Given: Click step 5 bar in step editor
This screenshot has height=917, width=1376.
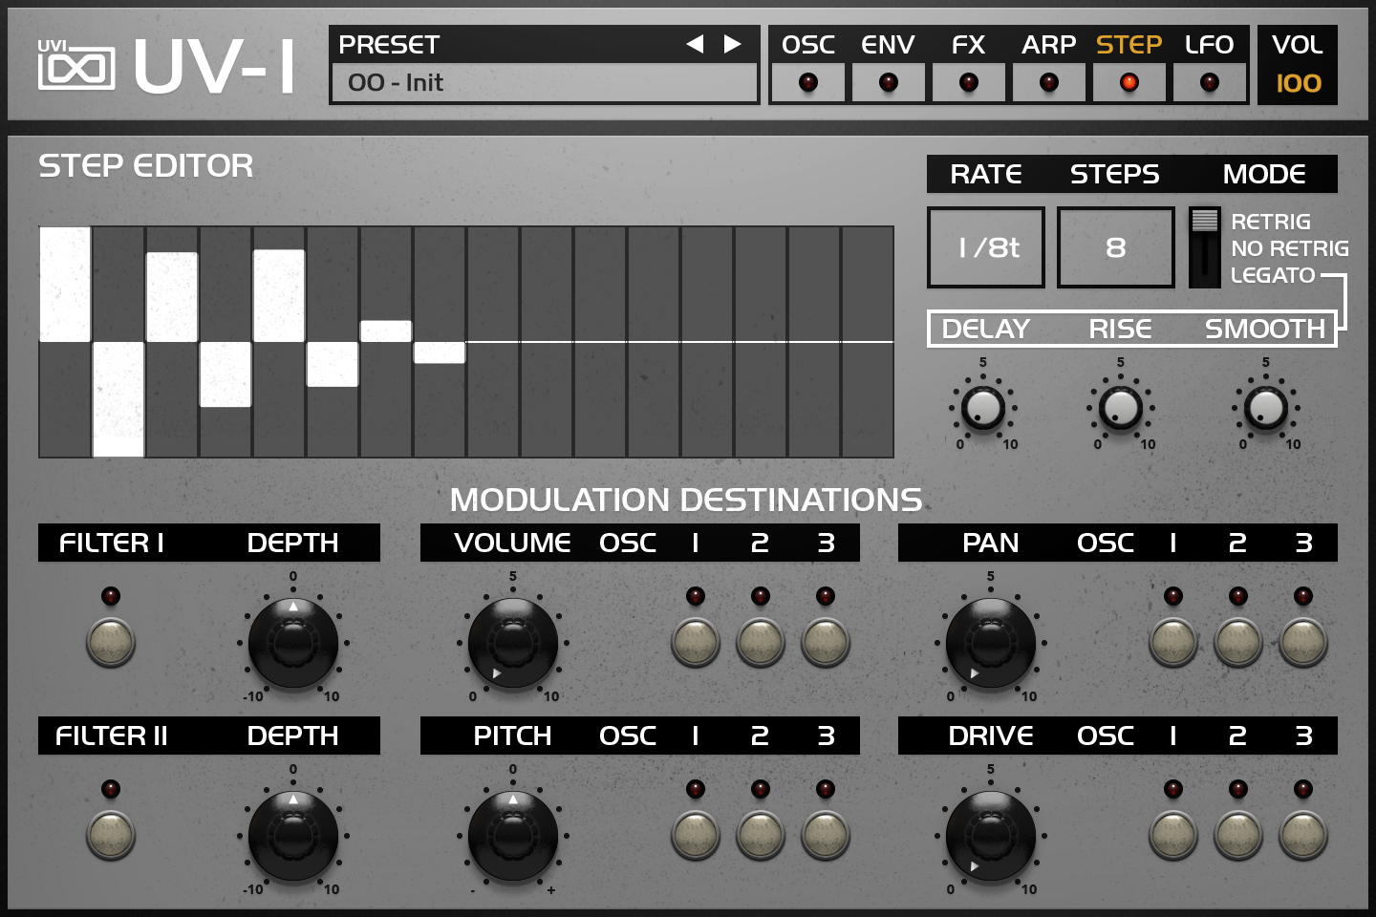Looking at the screenshot, I should pos(279,295).
